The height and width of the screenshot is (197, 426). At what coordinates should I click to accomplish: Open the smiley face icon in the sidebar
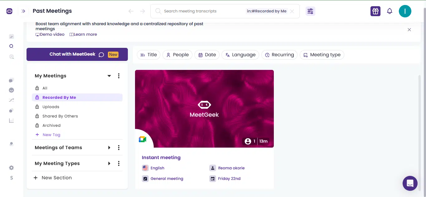pos(12,90)
